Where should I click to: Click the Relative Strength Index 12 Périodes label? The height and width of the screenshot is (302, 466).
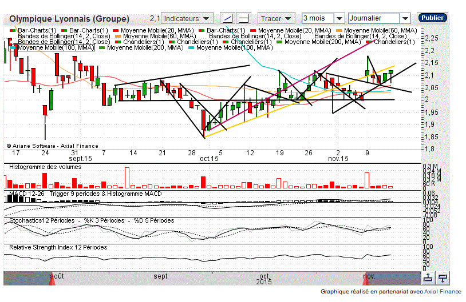(58, 247)
